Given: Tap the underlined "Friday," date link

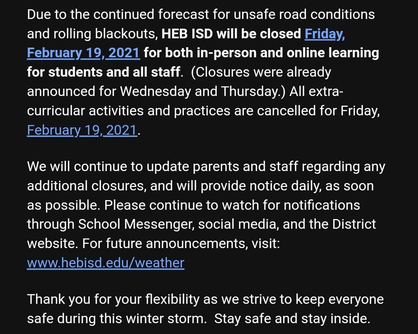Looking at the screenshot, I should (x=325, y=34).
